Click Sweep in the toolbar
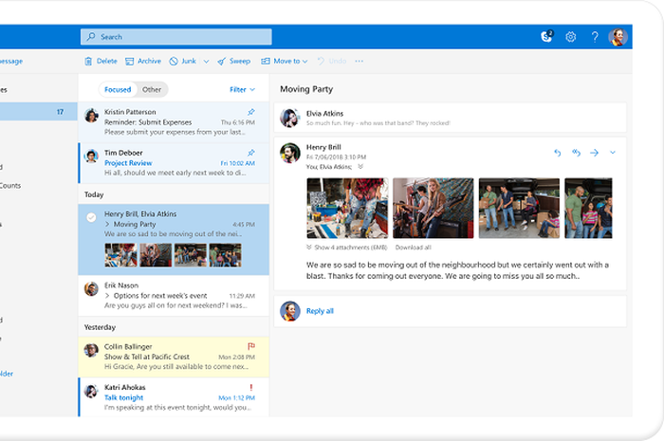The width and height of the screenshot is (664, 441). (233, 61)
